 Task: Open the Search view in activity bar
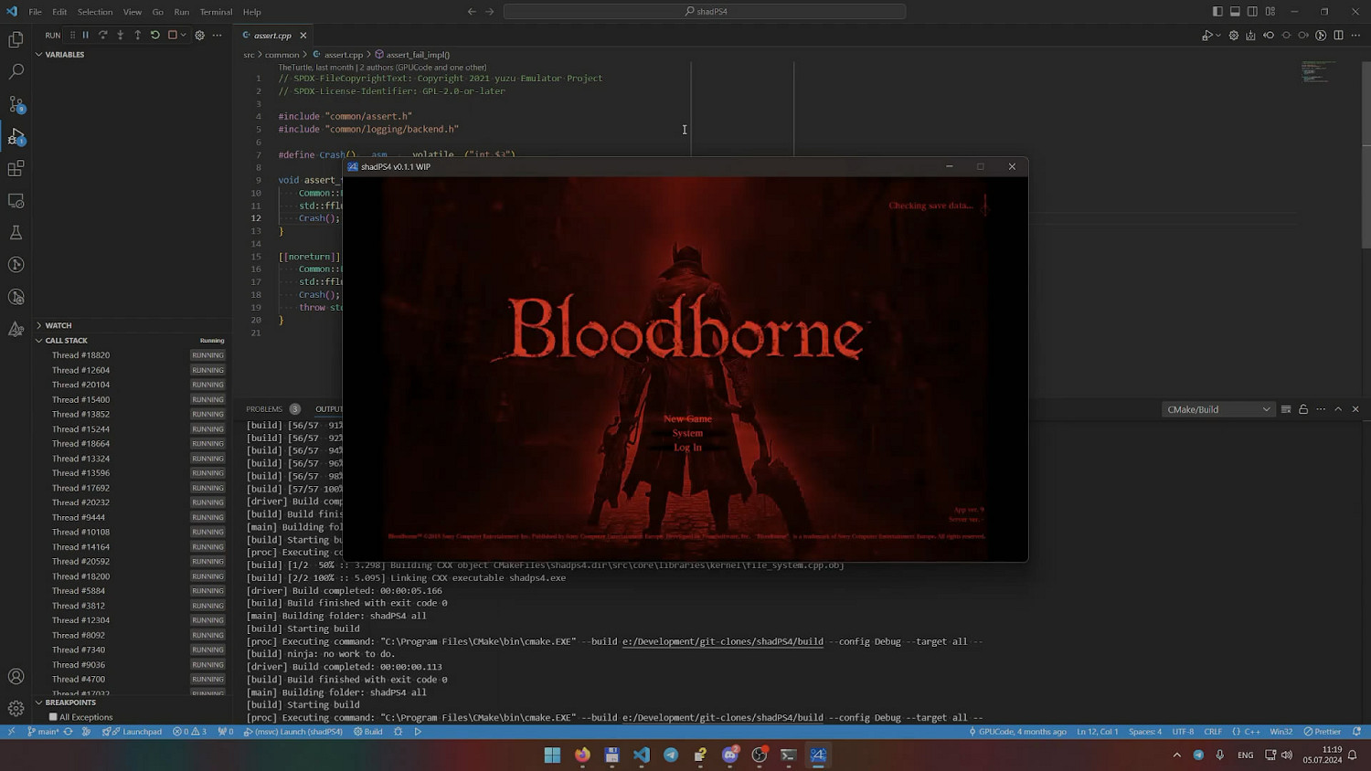(16, 71)
